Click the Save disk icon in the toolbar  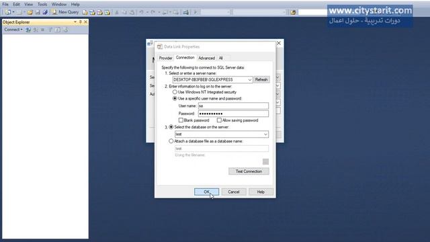38,12
